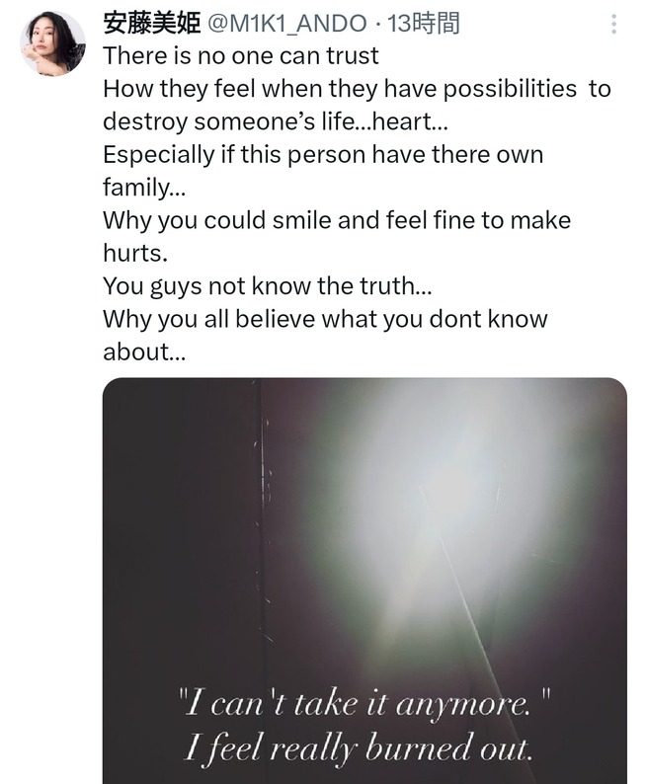647x784 pixels.
Task: Click the line "Especially if this person have"
Action: tap(323, 155)
